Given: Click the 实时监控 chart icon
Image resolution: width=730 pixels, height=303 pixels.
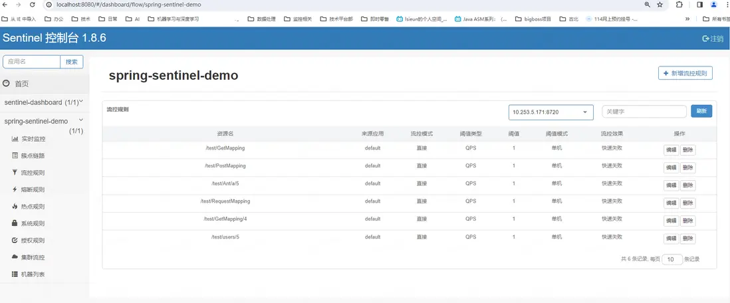Looking at the screenshot, I should [x=15, y=139].
